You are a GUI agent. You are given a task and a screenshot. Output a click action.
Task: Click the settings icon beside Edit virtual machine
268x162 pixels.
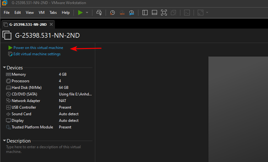click(x=10, y=54)
